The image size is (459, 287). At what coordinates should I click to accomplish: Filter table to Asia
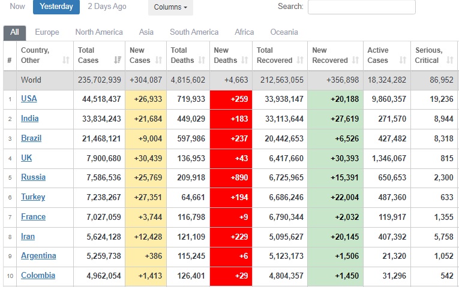(x=146, y=32)
